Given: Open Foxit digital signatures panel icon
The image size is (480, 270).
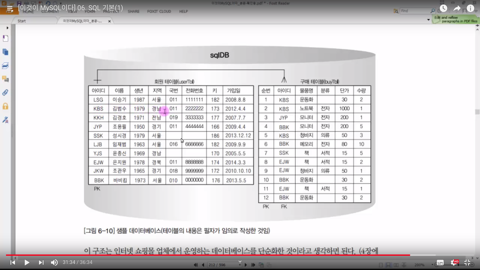Looking at the screenshot, I should pyautogui.click(x=5, y=120).
